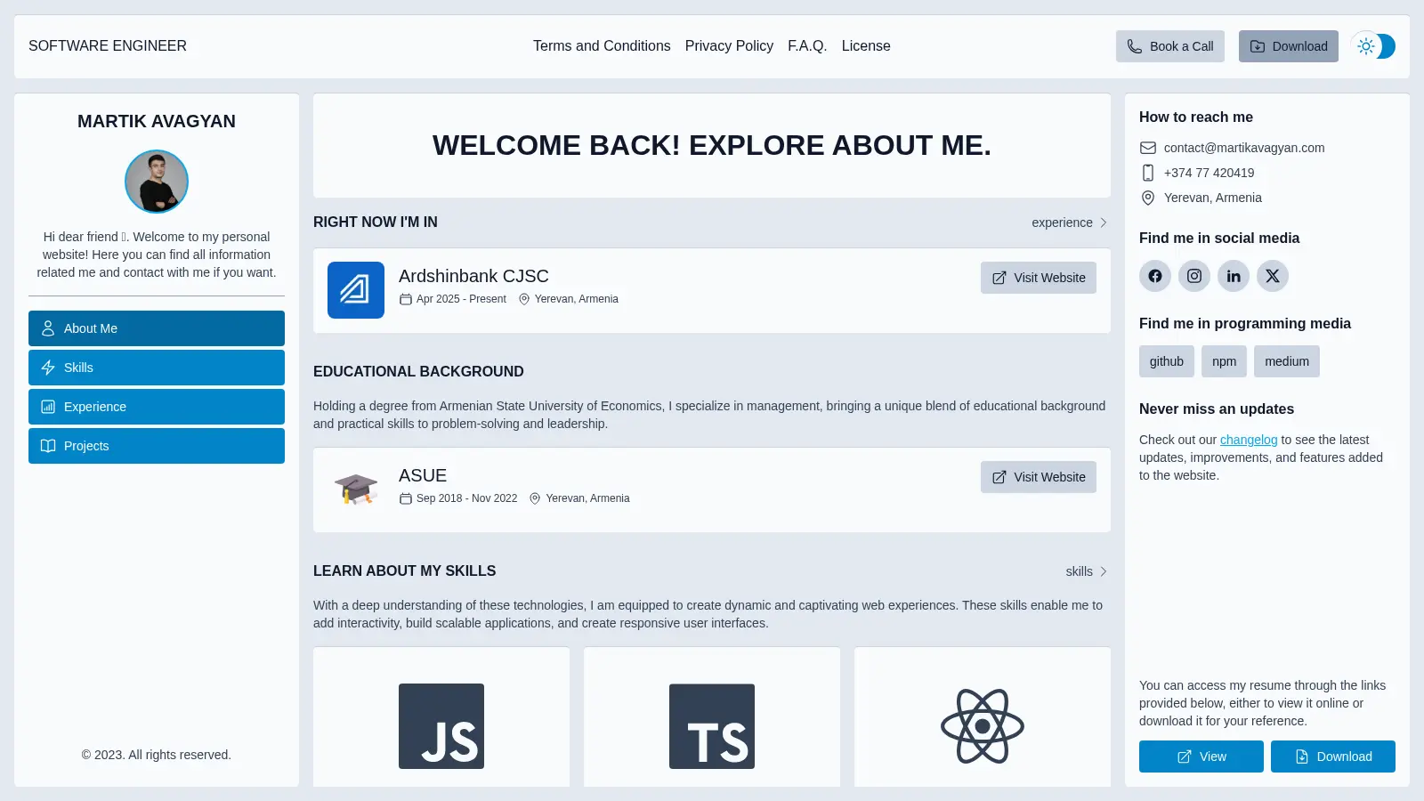
Task: Open Terms and Conditions in the top menu
Action: pyautogui.click(x=602, y=46)
